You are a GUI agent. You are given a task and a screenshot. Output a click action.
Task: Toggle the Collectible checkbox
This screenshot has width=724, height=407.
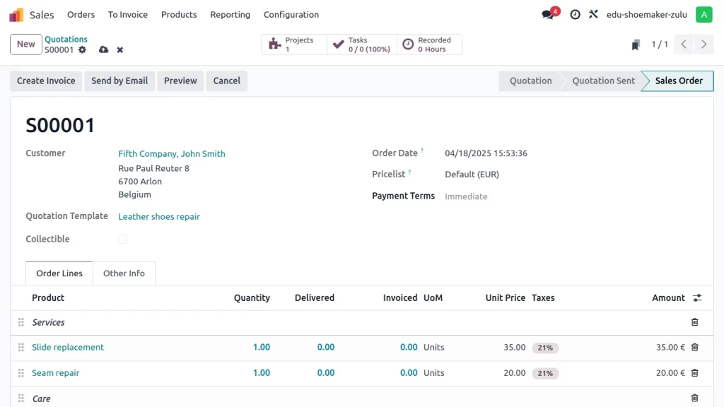click(x=122, y=239)
